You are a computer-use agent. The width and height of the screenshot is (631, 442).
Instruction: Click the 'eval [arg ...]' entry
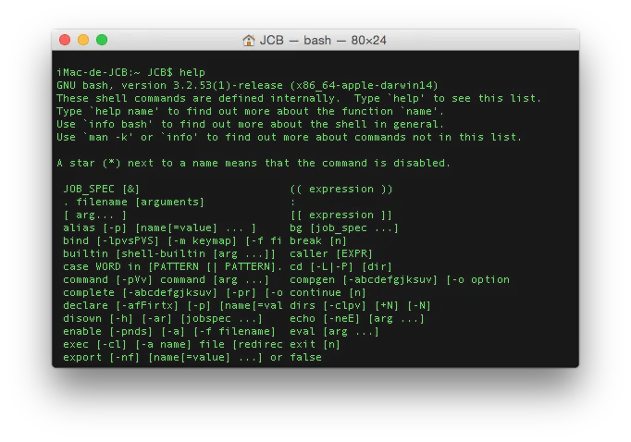334,331
